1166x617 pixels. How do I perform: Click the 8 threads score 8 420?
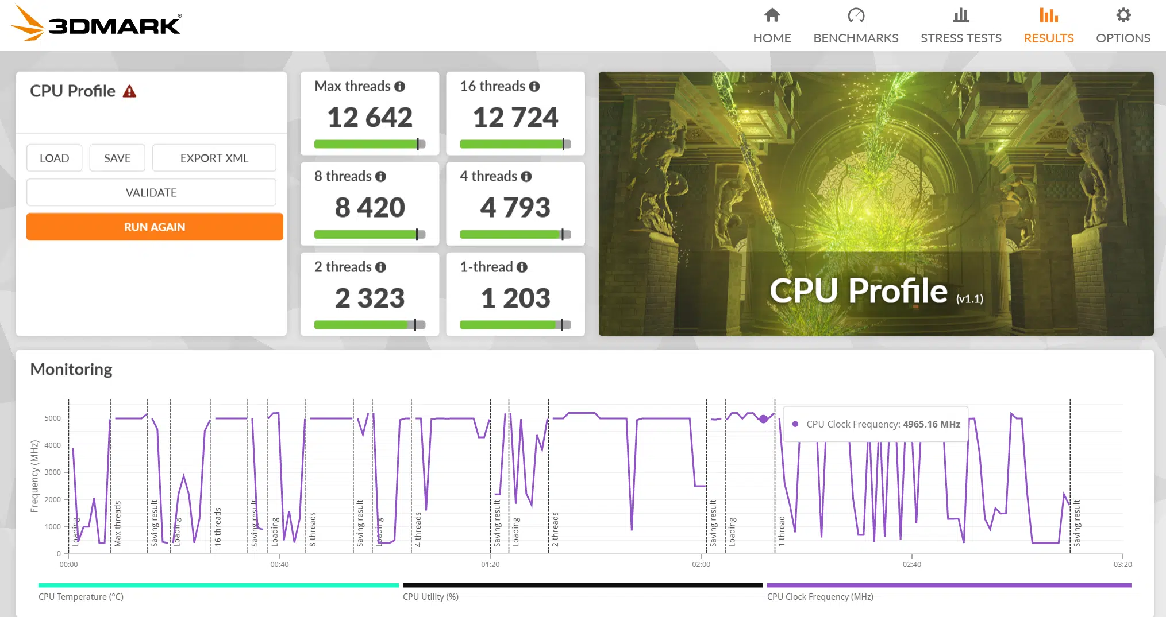click(370, 208)
